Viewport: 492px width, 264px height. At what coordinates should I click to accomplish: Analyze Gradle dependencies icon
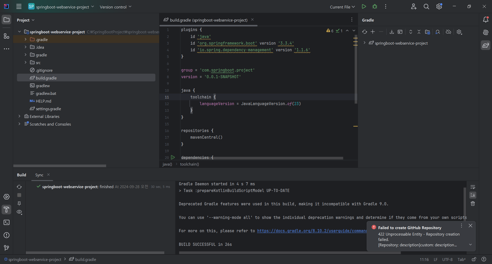click(438, 32)
